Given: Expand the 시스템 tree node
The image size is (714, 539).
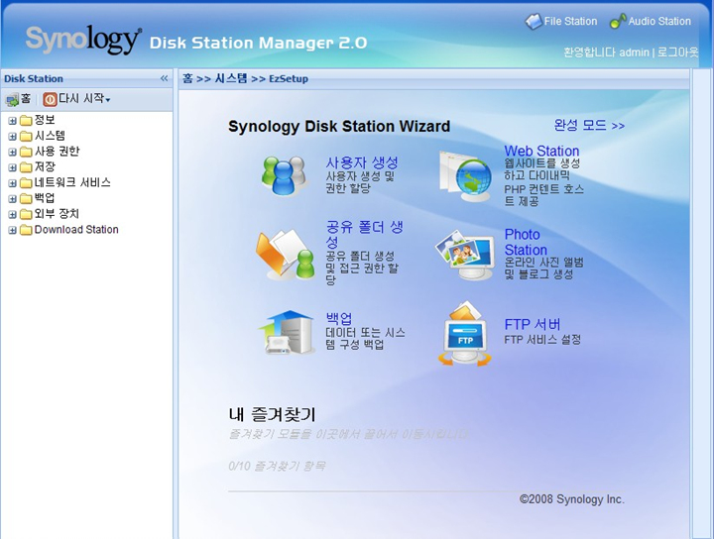Looking at the screenshot, I should (12, 136).
